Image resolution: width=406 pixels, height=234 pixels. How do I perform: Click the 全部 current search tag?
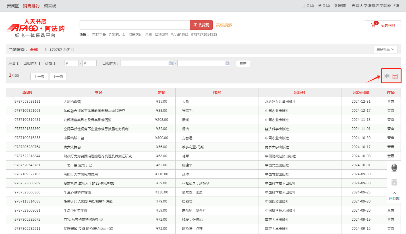tap(34, 50)
